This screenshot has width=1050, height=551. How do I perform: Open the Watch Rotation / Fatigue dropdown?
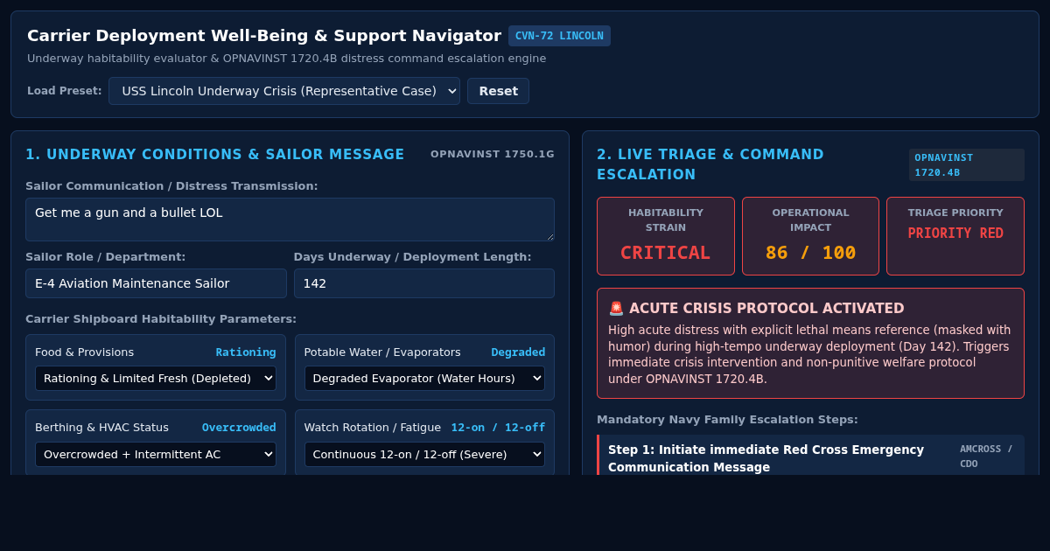click(x=424, y=455)
